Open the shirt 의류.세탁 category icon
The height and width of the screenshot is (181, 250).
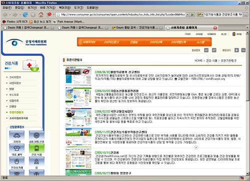(x=16, y=148)
